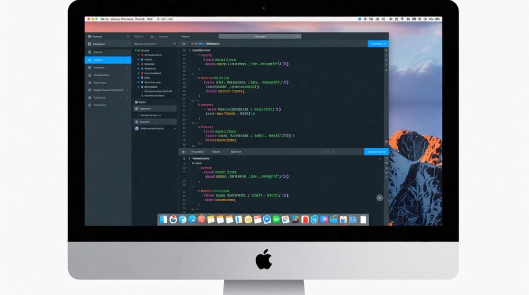This screenshot has height=295, width=529.
Task: Click the blue square icon on bottom file-panel row
Action: 137,129
